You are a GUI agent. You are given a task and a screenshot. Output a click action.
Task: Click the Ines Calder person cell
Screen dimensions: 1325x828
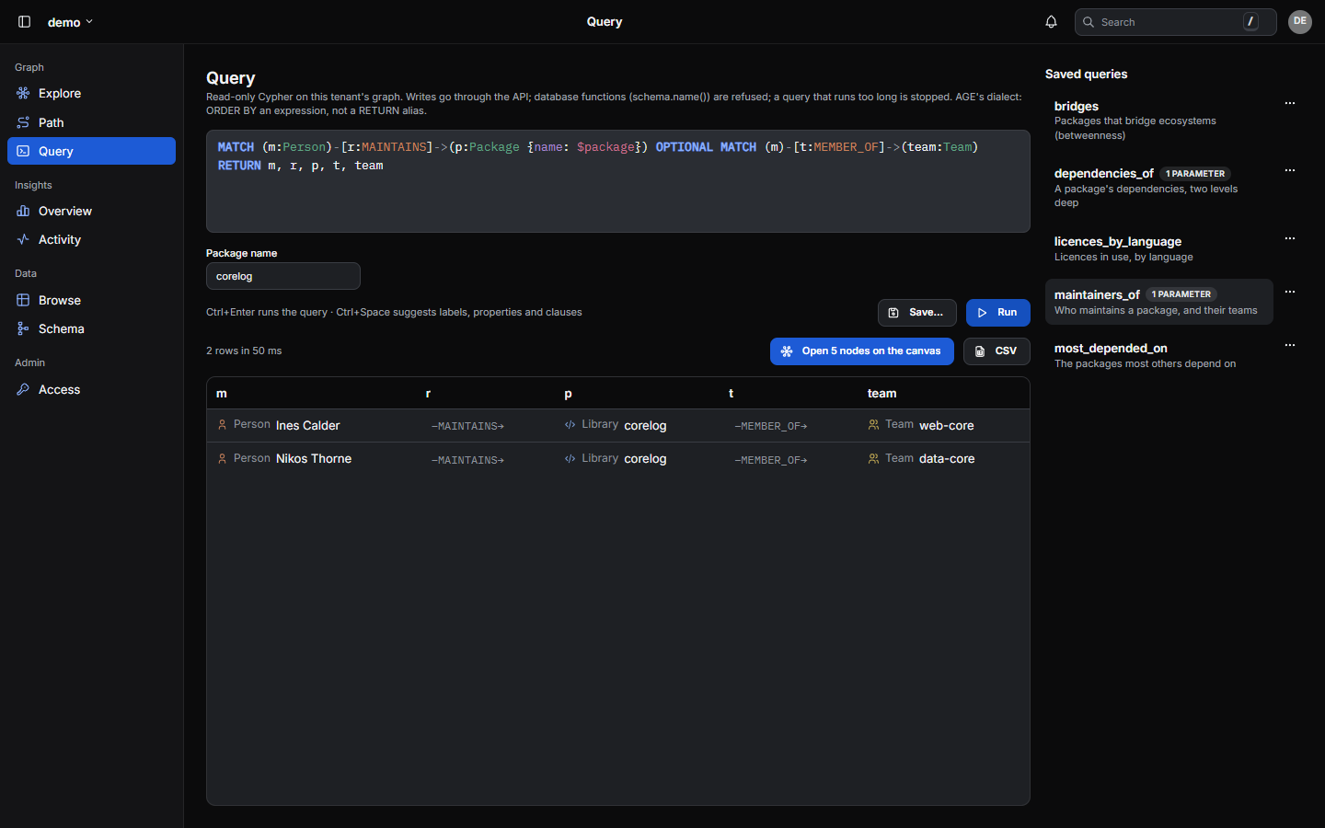tap(279, 425)
